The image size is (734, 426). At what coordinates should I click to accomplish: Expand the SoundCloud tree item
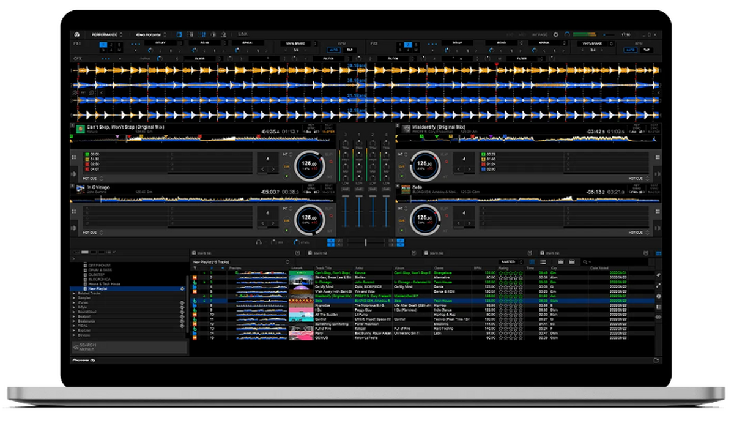(x=74, y=312)
